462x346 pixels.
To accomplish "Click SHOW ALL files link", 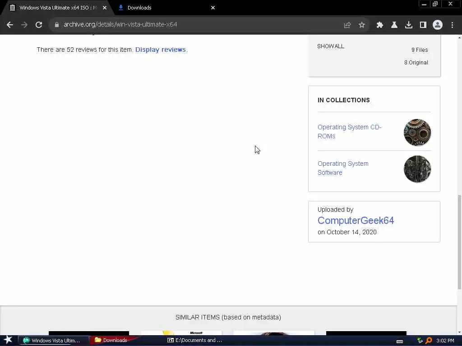I will pyautogui.click(x=331, y=46).
